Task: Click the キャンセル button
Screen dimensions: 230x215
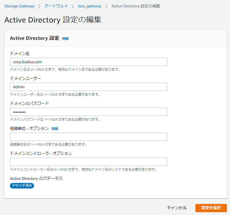Action: (x=177, y=208)
